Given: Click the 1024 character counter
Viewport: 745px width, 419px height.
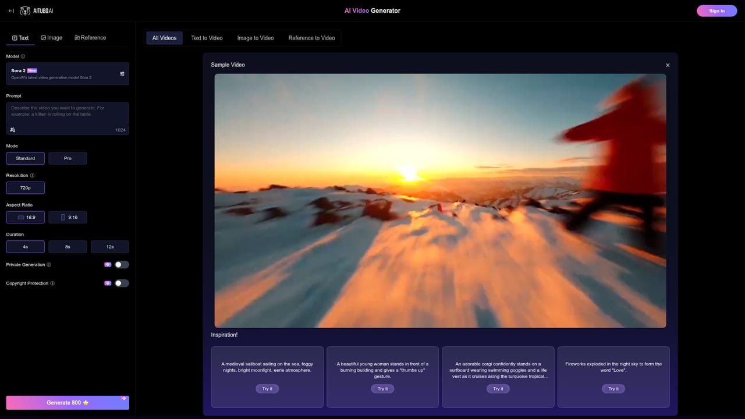Looking at the screenshot, I should click(x=120, y=130).
